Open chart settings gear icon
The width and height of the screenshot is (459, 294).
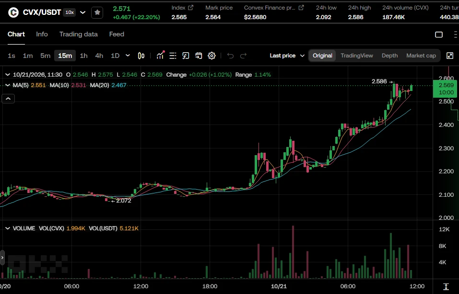pos(212,56)
